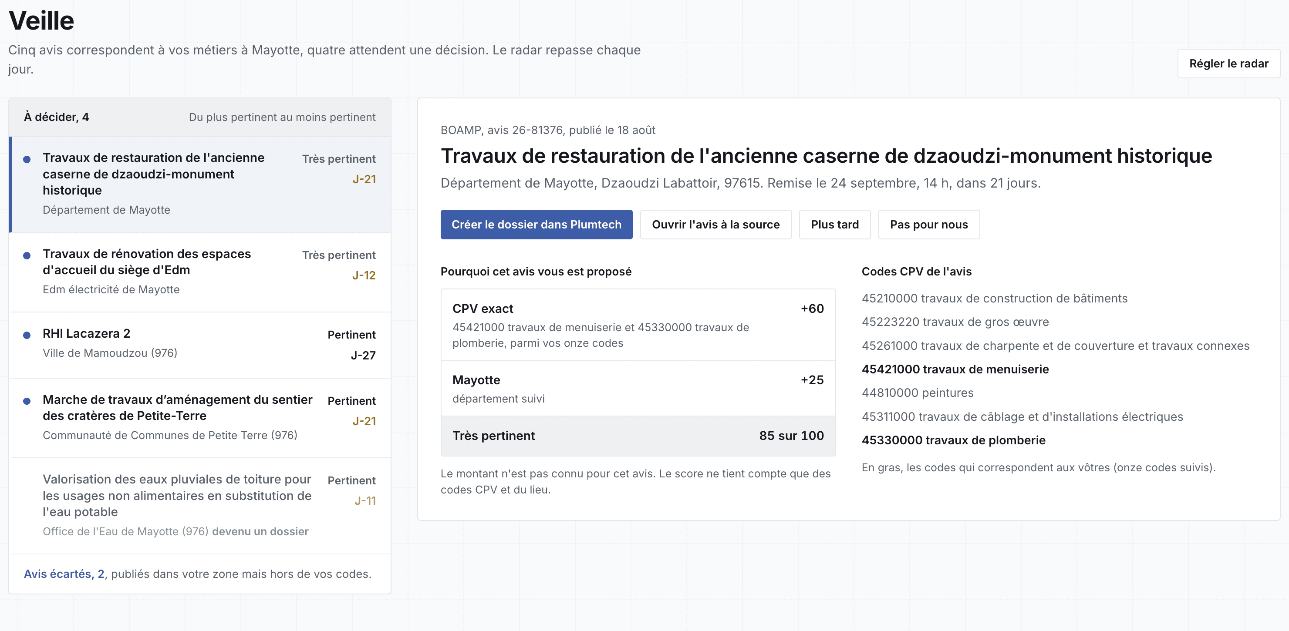Screen dimensions: 1289x631
Task: Open the RHI Lacazera 2 notice
Action: [x=200, y=345]
